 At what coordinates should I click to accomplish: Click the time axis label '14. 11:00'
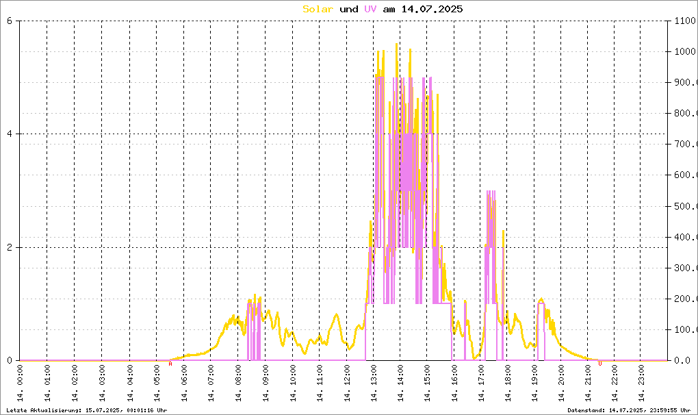[x=319, y=383]
